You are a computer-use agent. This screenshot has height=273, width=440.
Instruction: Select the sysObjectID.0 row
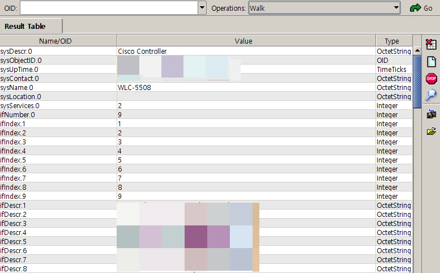coord(206,61)
